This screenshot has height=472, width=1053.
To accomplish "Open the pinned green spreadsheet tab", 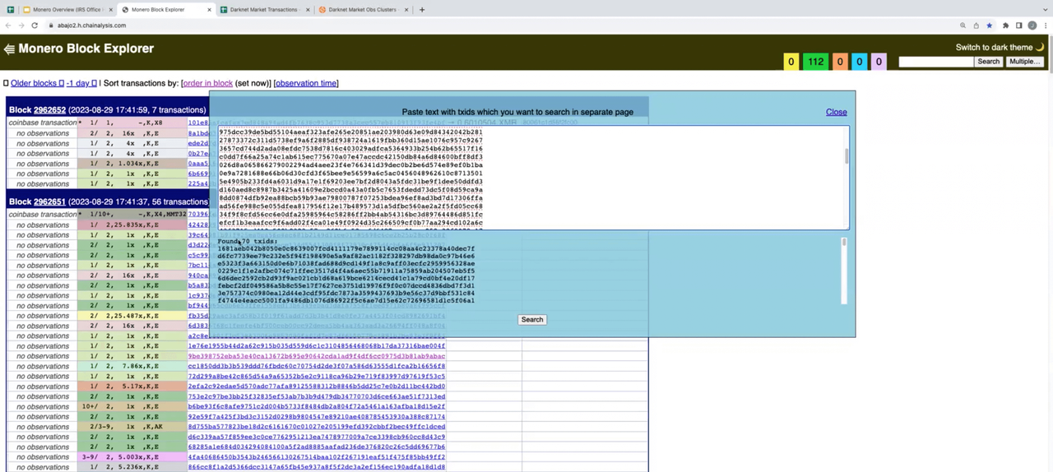I will (9, 10).
